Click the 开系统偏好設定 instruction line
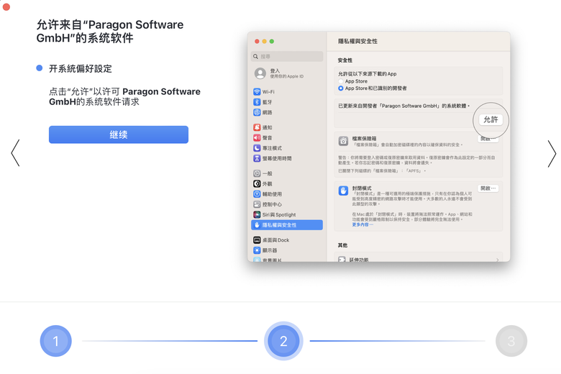561x374 pixels. [80, 69]
